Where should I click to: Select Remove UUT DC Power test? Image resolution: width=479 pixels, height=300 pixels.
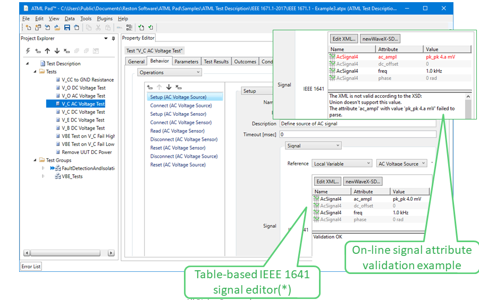87,152
